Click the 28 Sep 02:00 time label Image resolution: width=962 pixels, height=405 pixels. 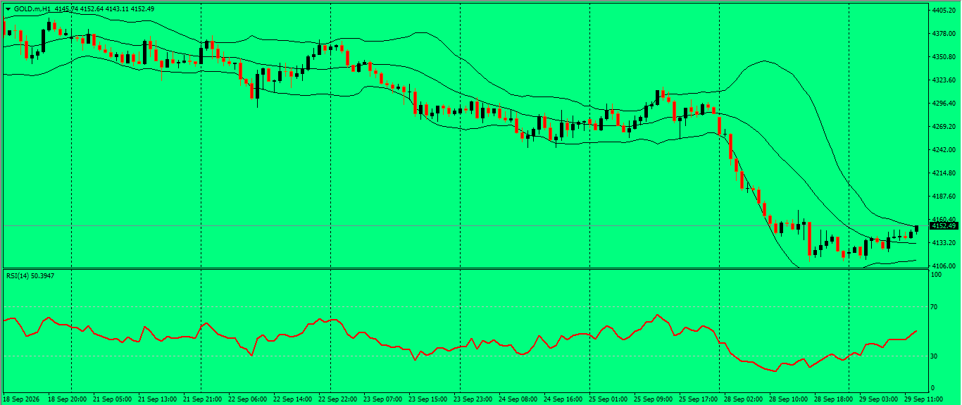point(743,399)
